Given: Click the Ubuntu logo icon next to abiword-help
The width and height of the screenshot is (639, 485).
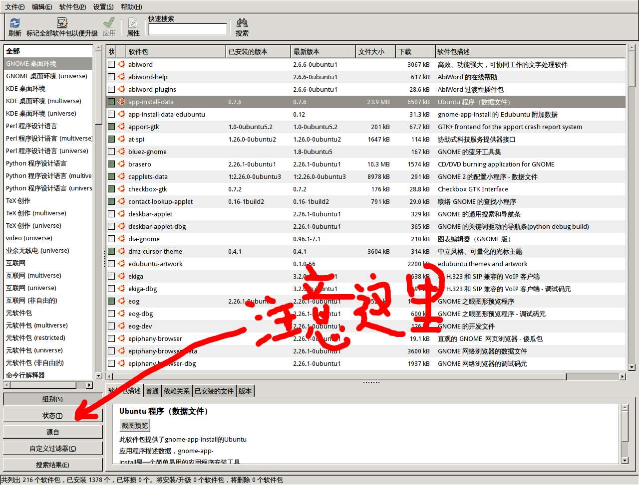Looking at the screenshot, I should (121, 77).
